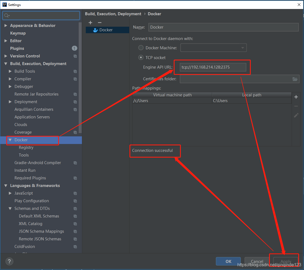Viewport: 304px width, 270px height.
Task: Click project-level icon beside XML Catalog
Action: 75,224
